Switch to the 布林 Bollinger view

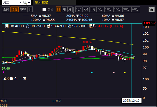point(23,9)
